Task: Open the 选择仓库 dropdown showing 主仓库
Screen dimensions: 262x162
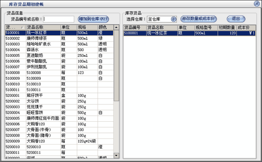Action: click(173, 19)
